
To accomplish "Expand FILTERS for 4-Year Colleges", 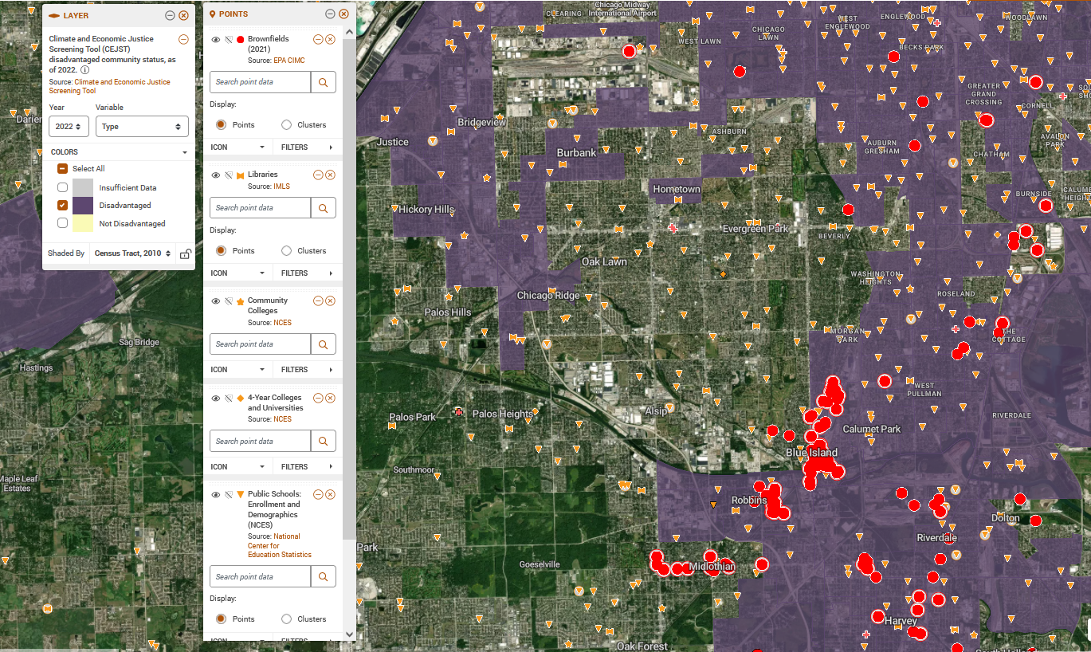I will (x=308, y=467).
